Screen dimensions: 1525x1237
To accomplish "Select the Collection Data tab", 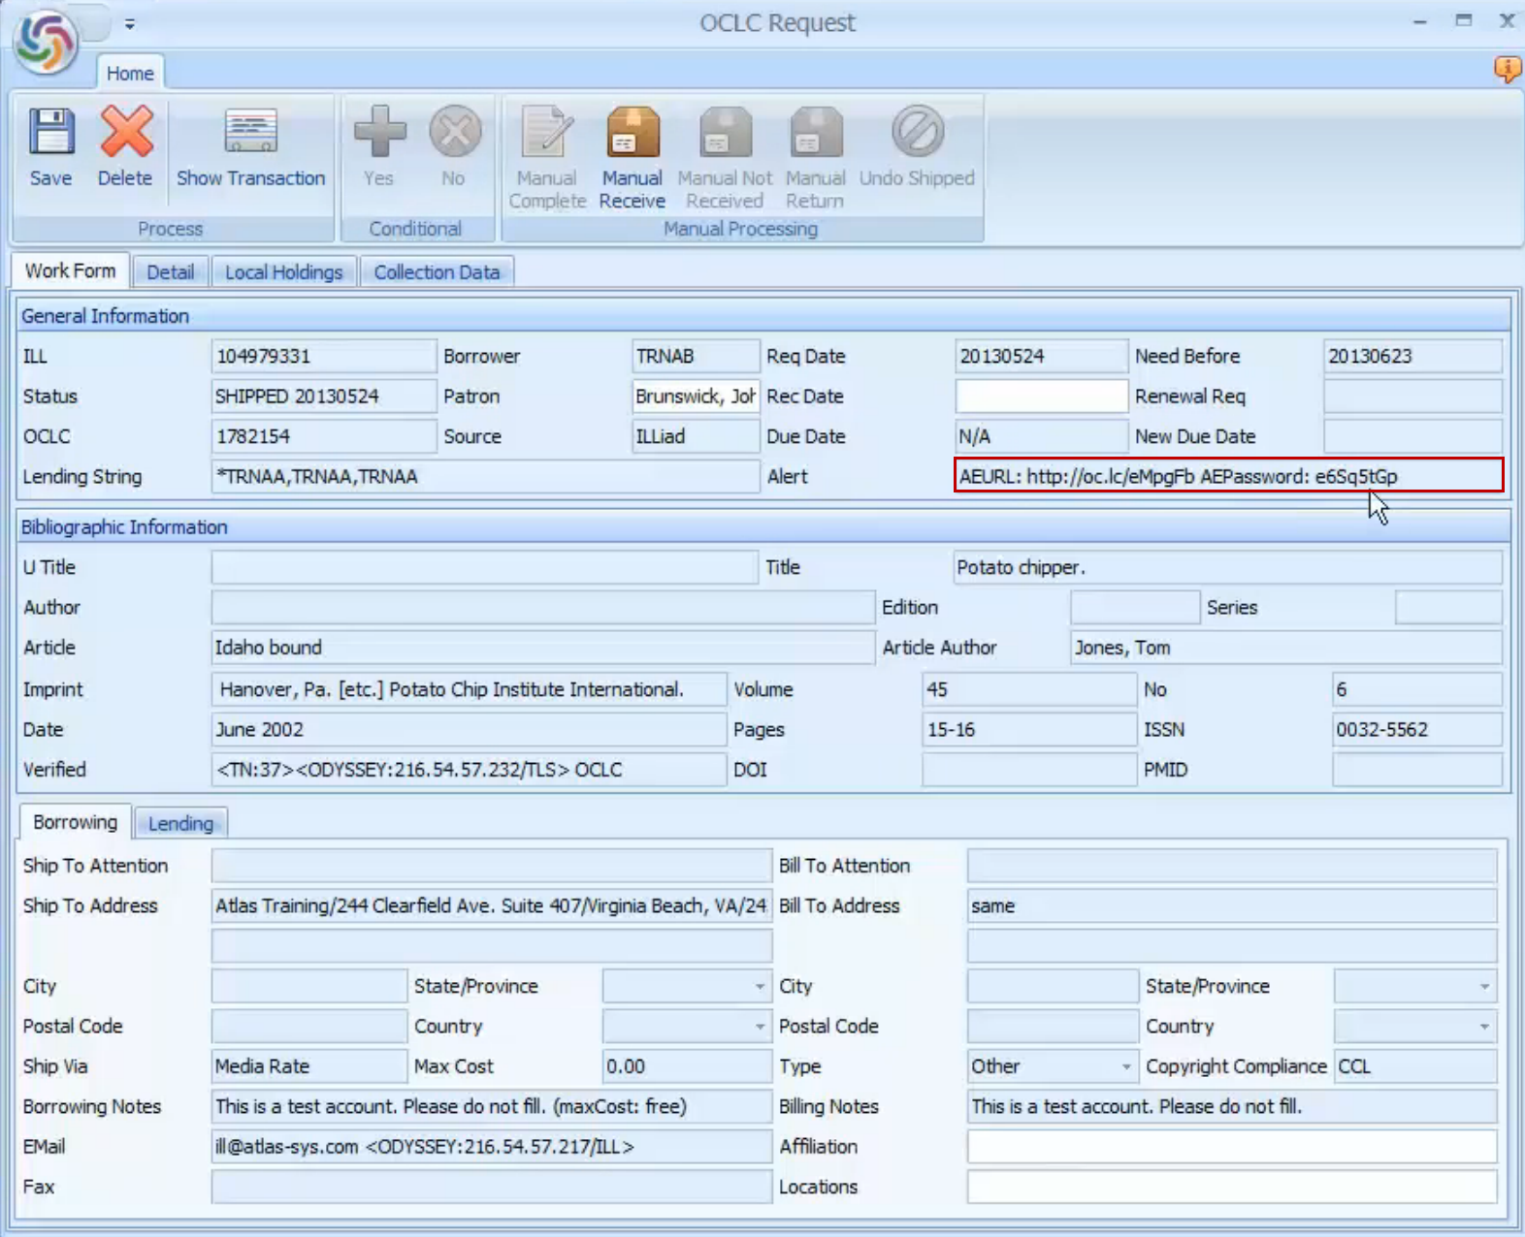I will [x=437, y=272].
